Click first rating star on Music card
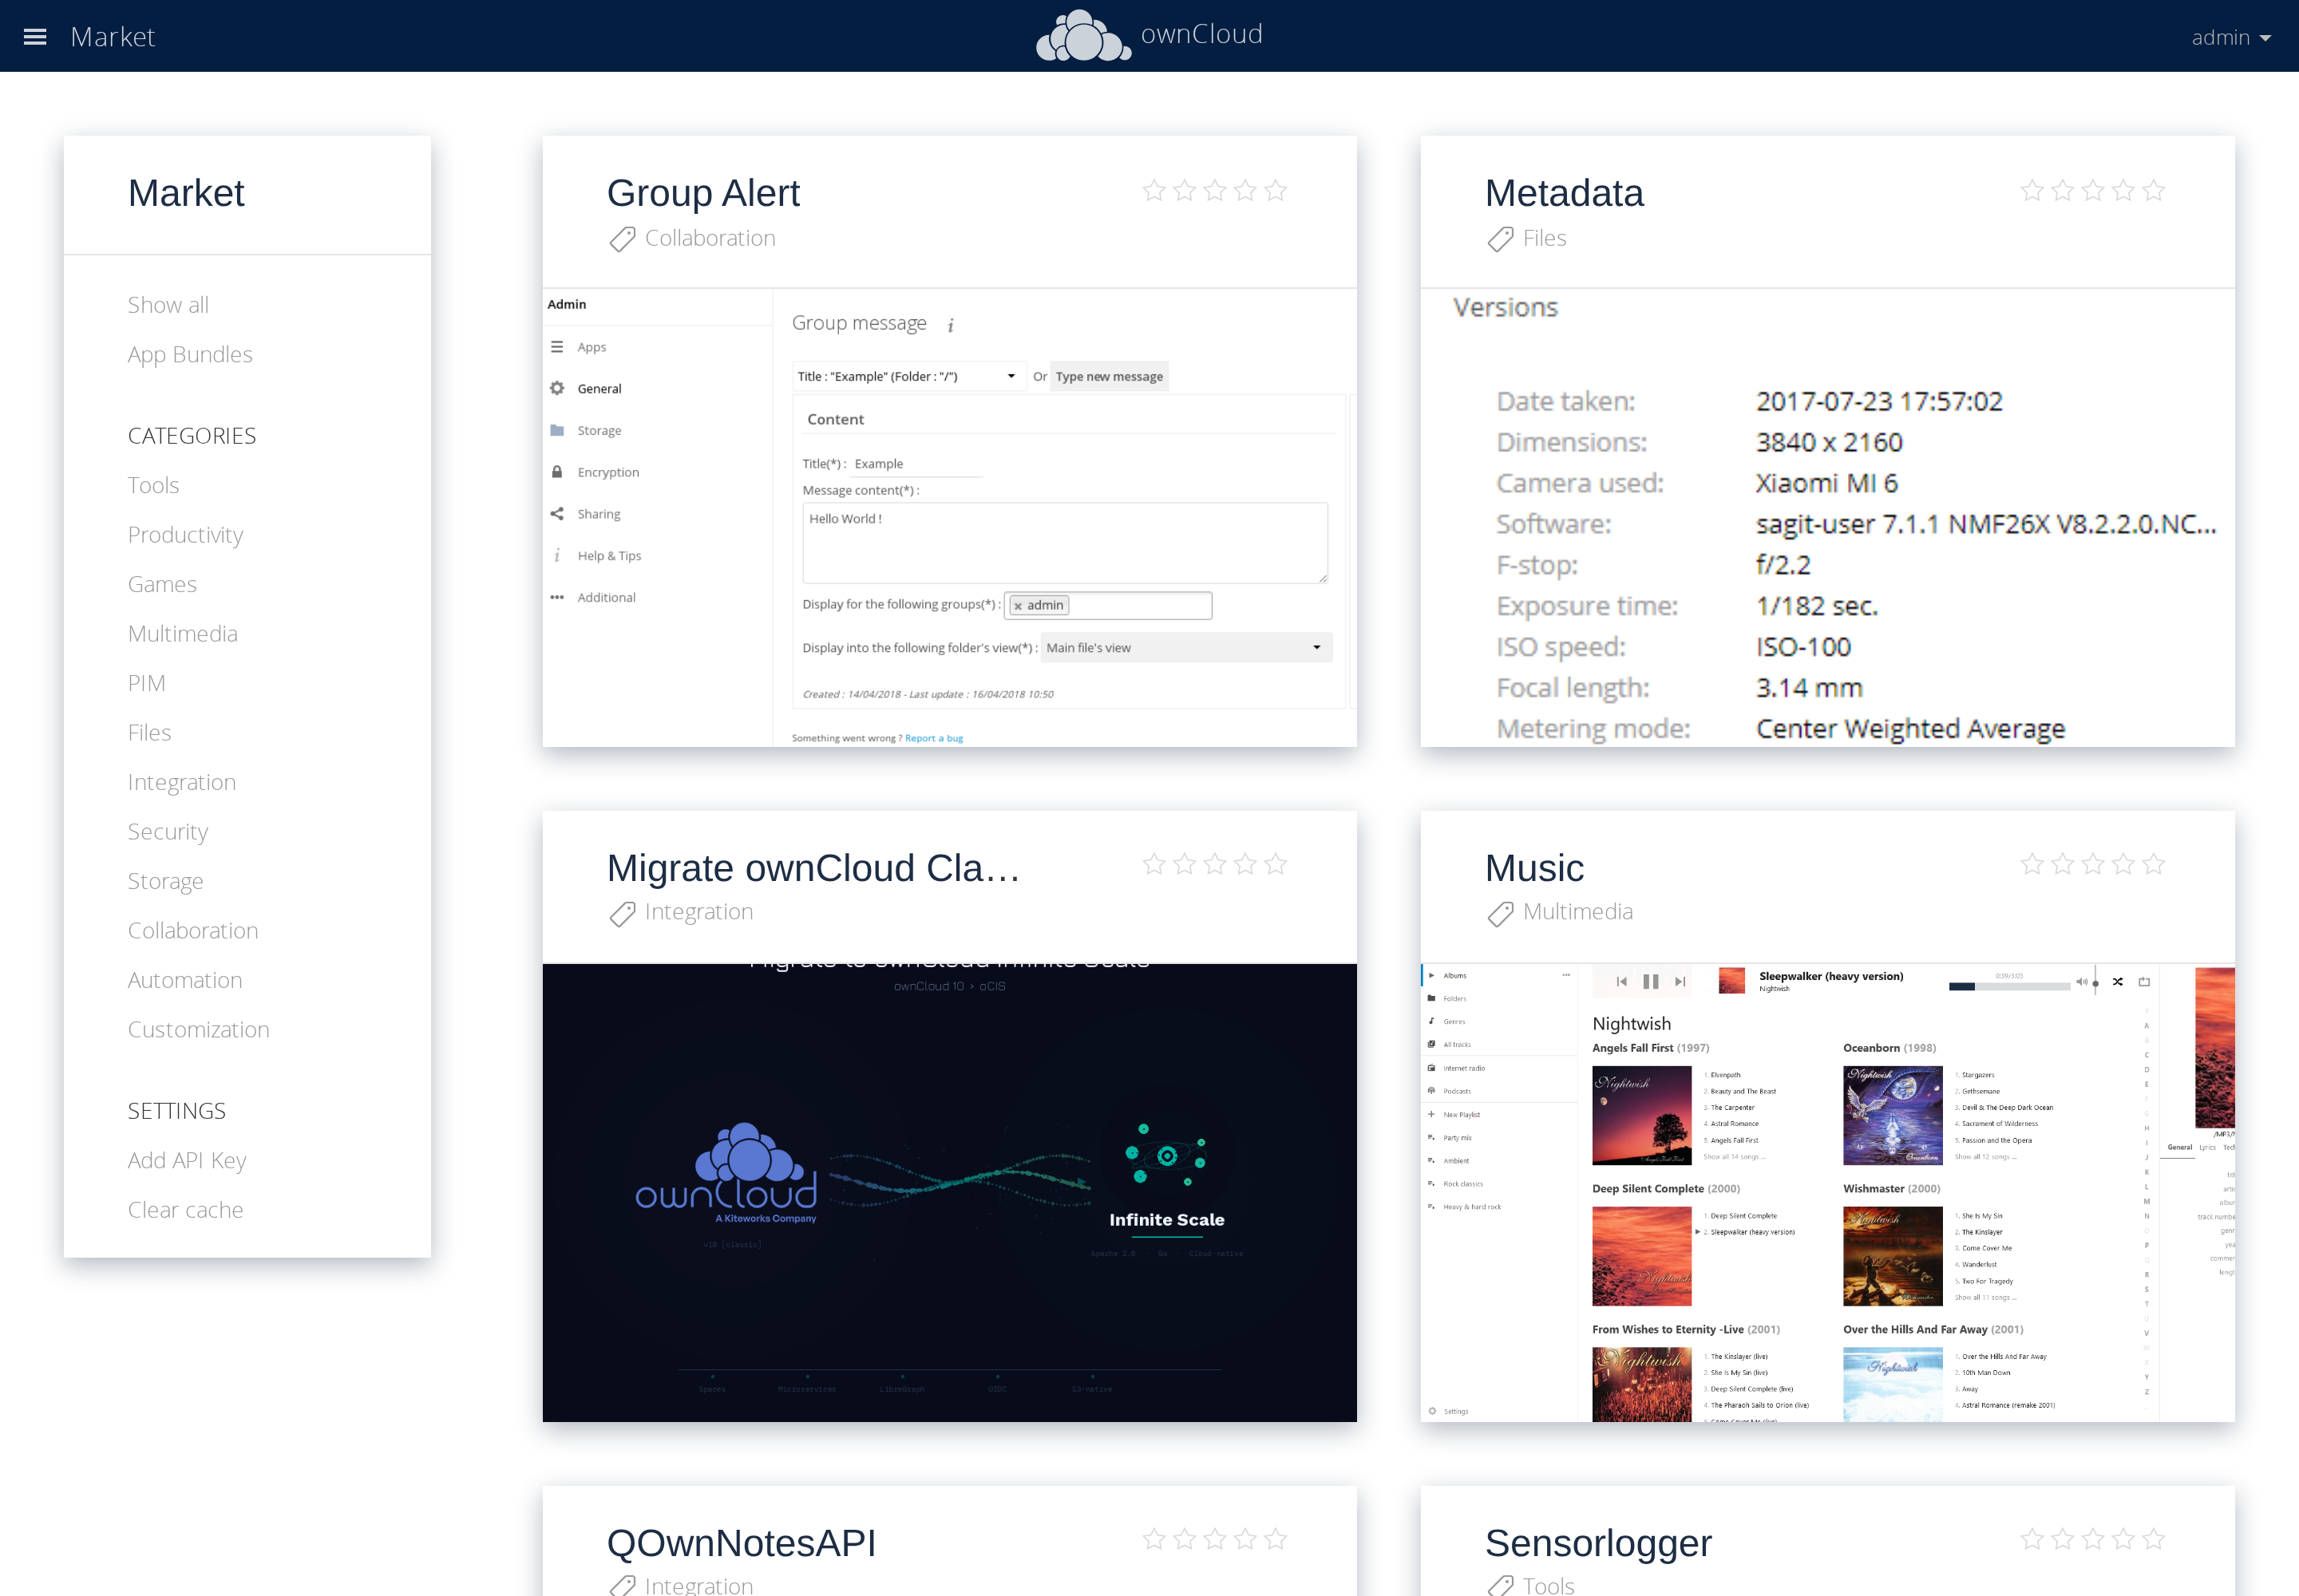Viewport: 2299px width, 1596px height. (2032, 863)
